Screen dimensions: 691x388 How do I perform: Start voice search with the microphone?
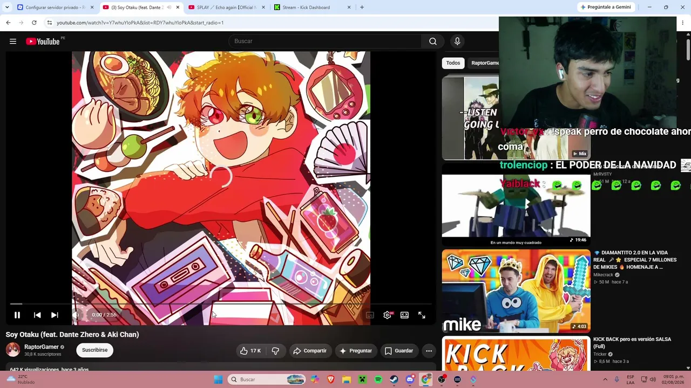[457, 41]
